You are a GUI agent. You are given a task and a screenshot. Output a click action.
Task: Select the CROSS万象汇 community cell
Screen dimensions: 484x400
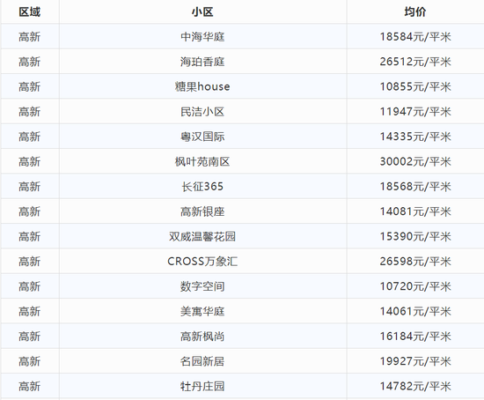[202, 262]
